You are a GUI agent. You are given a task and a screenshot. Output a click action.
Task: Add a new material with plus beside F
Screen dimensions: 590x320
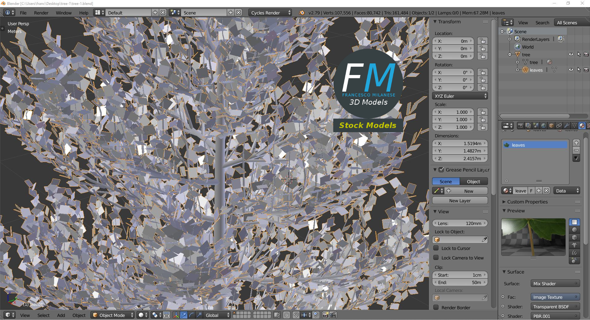[x=539, y=191]
